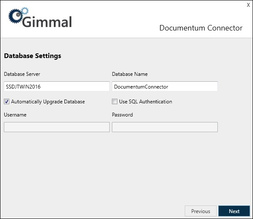Go to the Next installer step

coord(234,211)
